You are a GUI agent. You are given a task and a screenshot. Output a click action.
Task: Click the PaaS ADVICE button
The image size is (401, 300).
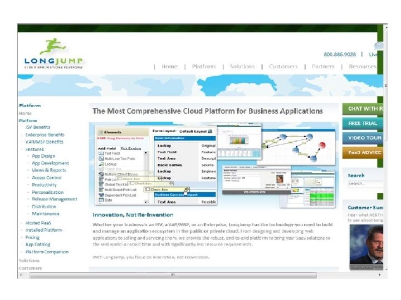click(x=363, y=153)
